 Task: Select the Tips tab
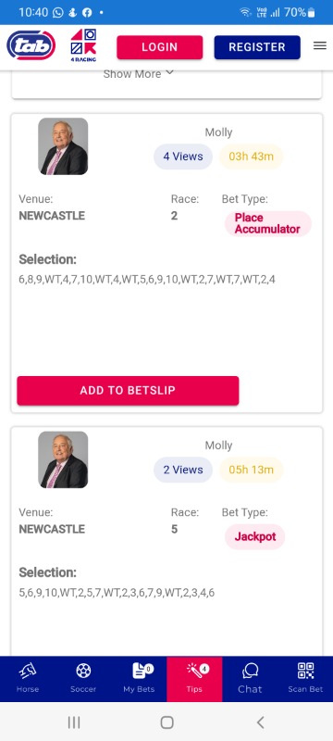pos(194,679)
